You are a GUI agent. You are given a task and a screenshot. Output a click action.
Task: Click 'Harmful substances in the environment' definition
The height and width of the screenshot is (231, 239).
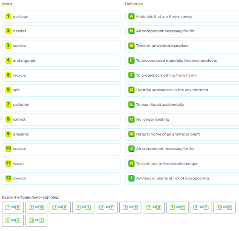[x=172, y=90]
